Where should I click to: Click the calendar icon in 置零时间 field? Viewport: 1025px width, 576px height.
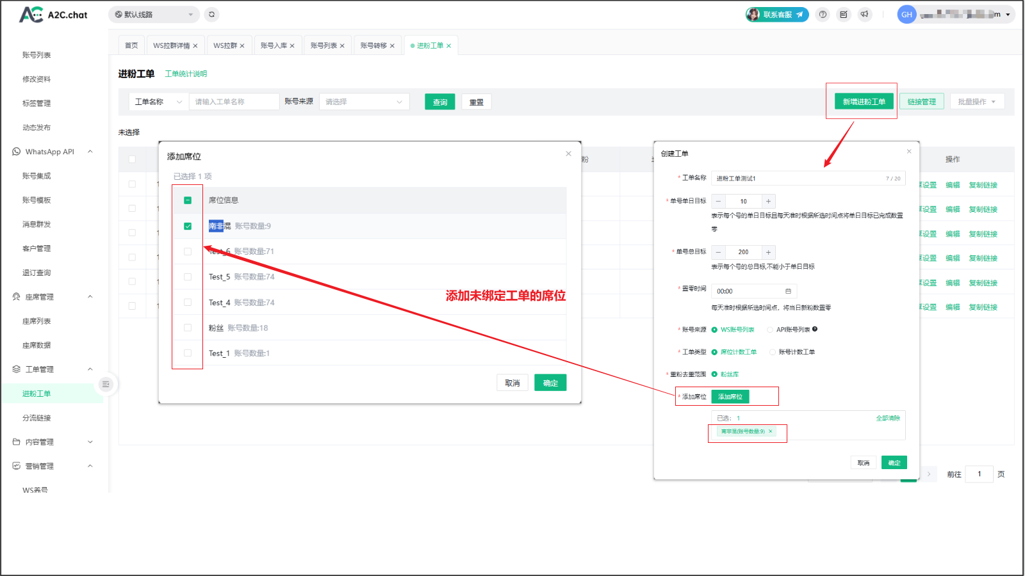tap(788, 291)
